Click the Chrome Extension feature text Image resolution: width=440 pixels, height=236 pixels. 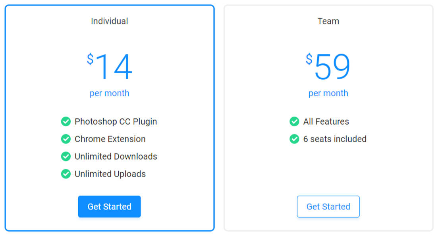pos(110,139)
